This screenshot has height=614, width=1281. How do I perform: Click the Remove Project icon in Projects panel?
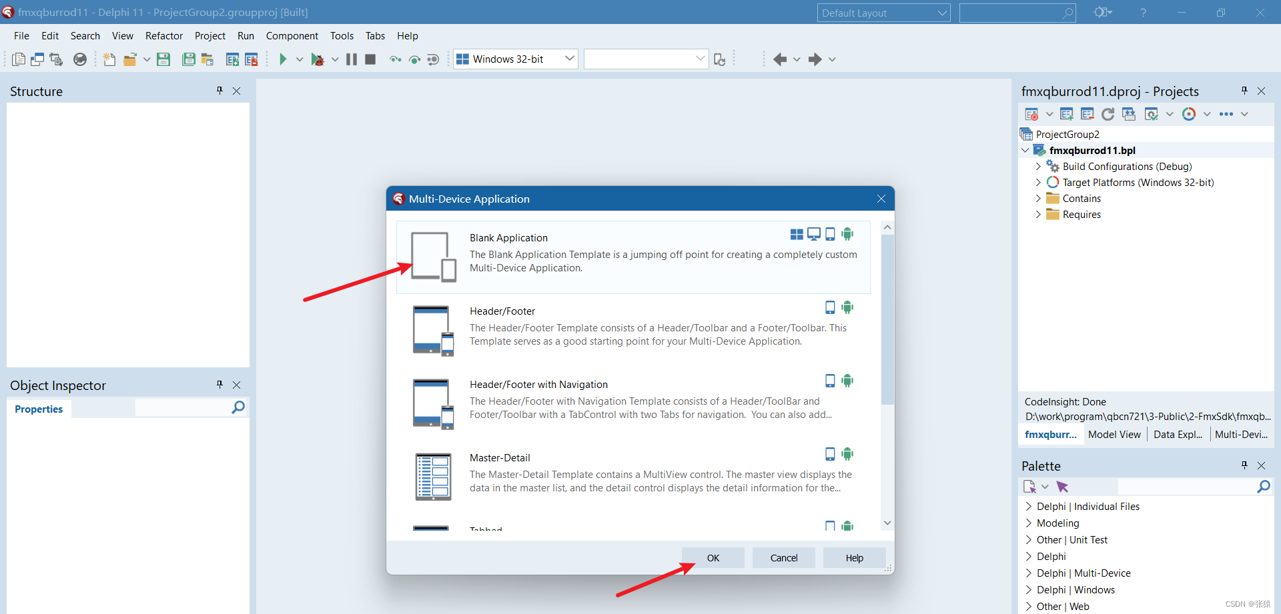pos(1088,114)
